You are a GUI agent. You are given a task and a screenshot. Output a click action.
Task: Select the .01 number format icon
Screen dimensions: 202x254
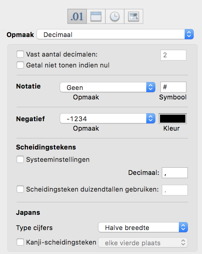[x=77, y=16]
